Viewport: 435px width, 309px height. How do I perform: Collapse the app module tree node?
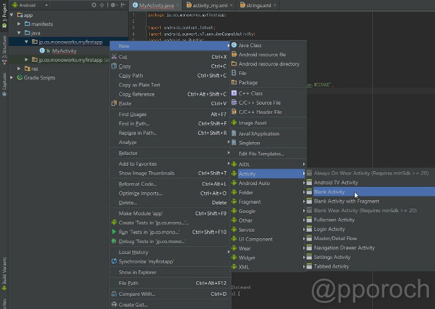coord(11,15)
